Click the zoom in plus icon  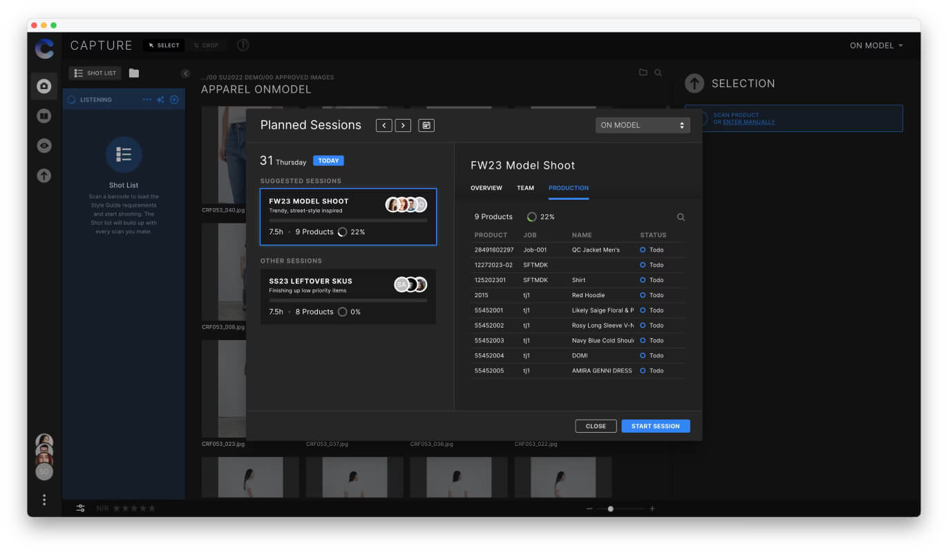(652, 509)
